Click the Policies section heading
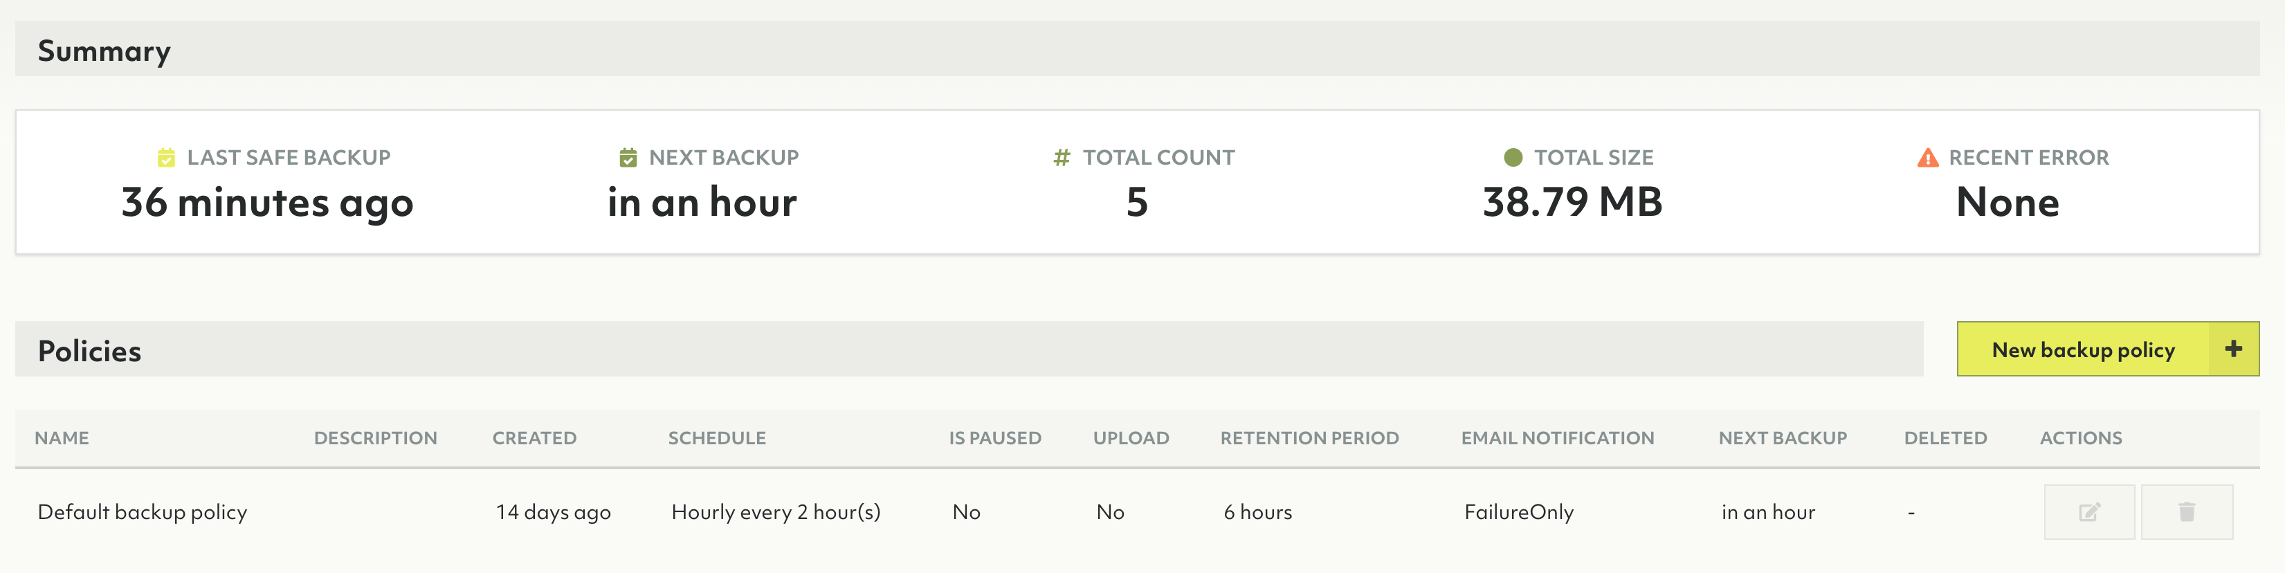2285x573 pixels. pyautogui.click(x=89, y=352)
